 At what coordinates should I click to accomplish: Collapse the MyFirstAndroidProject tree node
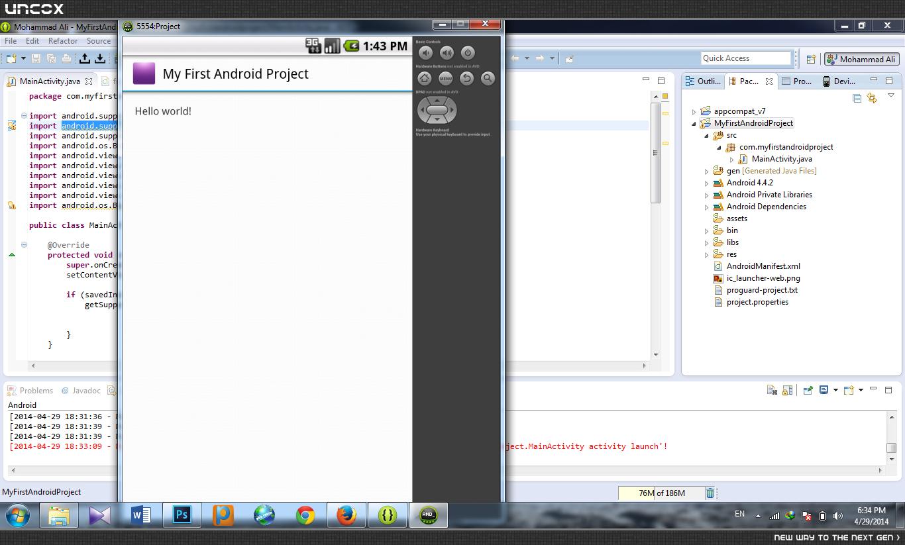pyautogui.click(x=694, y=123)
